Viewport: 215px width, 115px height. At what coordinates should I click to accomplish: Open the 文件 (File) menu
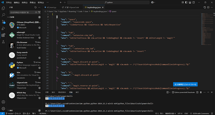click(x=9, y=2)
